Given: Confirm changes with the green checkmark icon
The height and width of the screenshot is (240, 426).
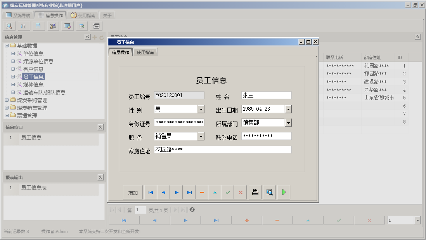Looking at the screenshot, I should point(227,192).
